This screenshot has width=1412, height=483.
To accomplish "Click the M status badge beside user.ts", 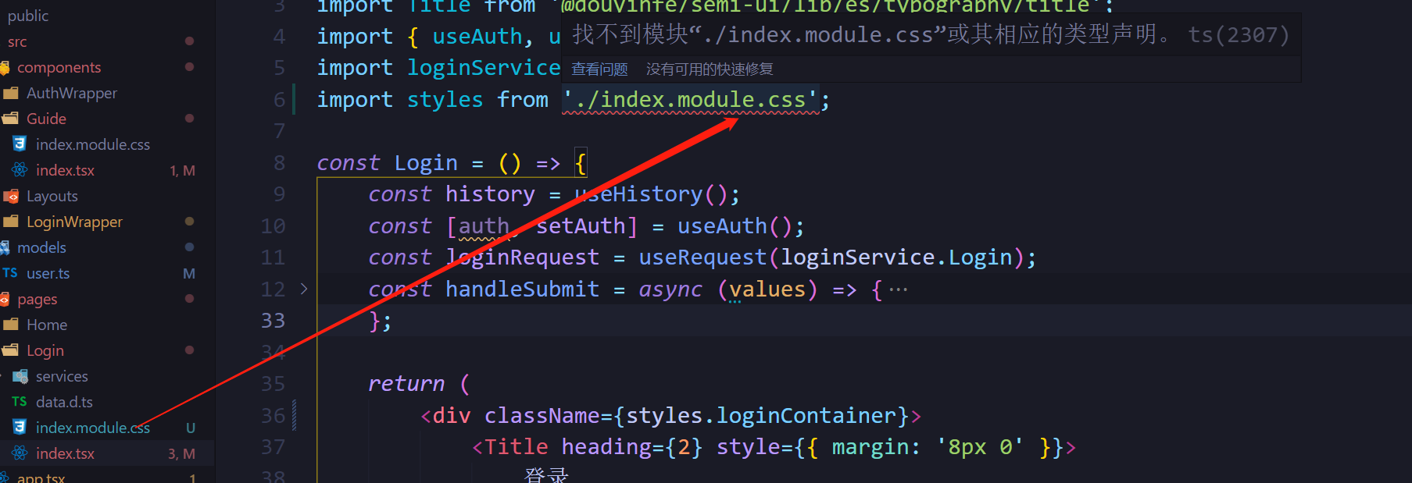I will (x=189, y=273).
